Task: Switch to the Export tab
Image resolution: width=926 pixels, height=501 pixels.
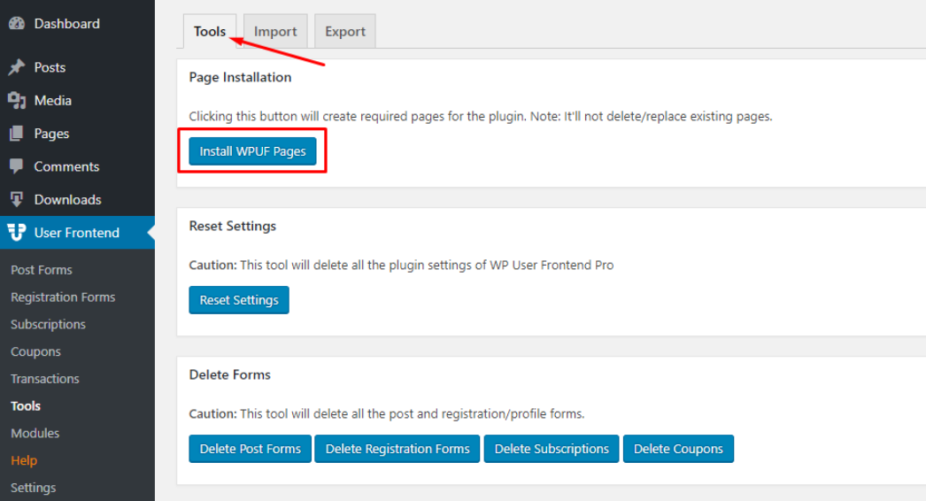Action: (x=345, y=31)
